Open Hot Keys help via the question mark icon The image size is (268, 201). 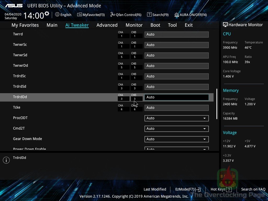(x=228, y=189)
